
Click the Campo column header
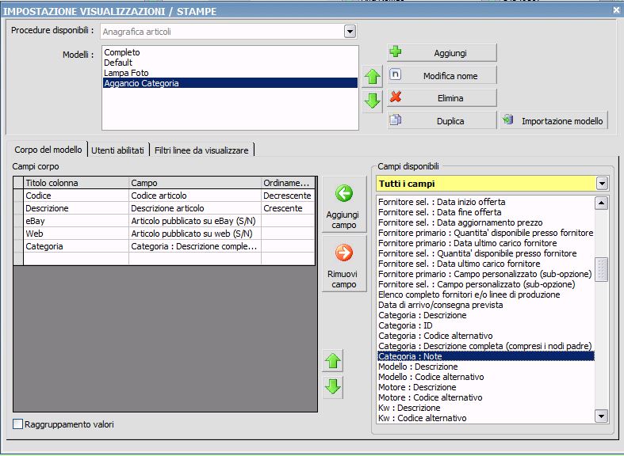195,183
